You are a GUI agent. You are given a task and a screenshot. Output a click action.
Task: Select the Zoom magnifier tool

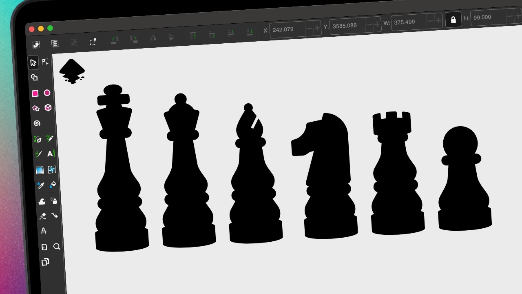coord(57,246)
